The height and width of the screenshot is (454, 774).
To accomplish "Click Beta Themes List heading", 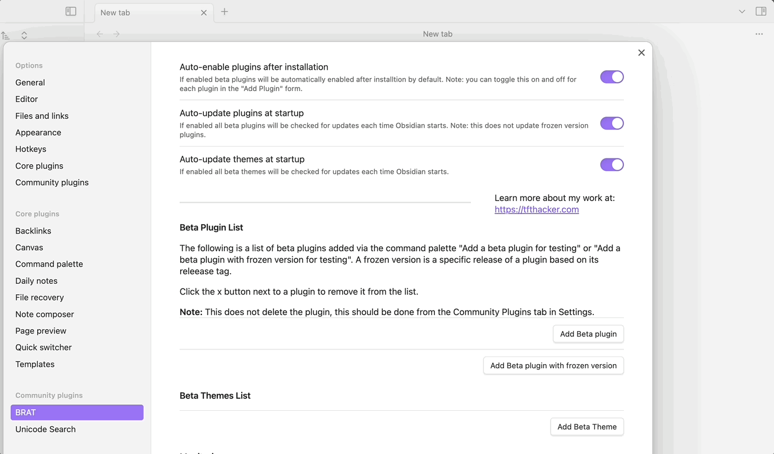I will tap(215, 395).
